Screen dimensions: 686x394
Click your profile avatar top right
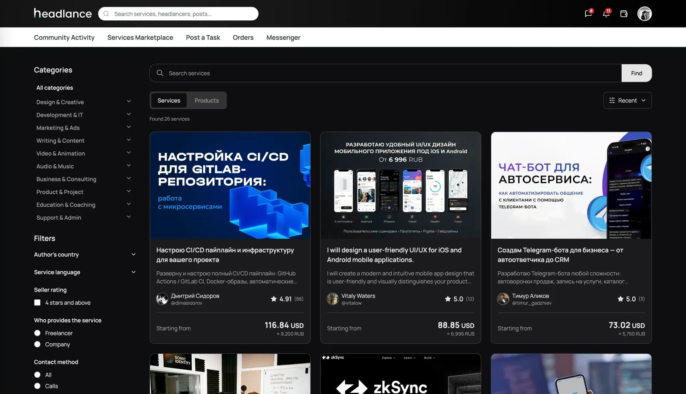[645, 14]
